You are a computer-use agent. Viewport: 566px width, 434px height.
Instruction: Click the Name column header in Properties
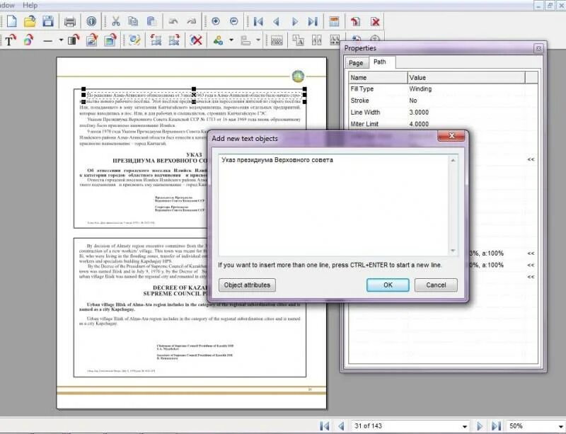click(x=378, y=78)
